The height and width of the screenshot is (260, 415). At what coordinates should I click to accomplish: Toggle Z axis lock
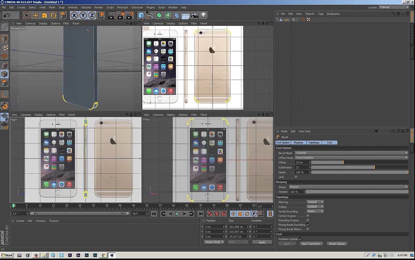tap(92, 15)
